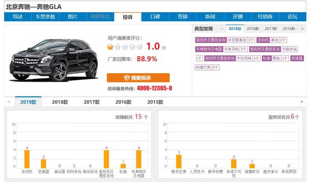Go to the 新闻 tab
Viewport: 310px width, 184px height.
[x=210, y=17]
